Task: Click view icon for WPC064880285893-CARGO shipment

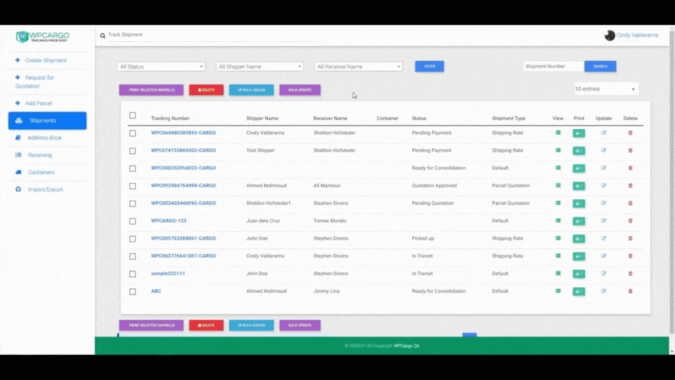Action: 558,133
